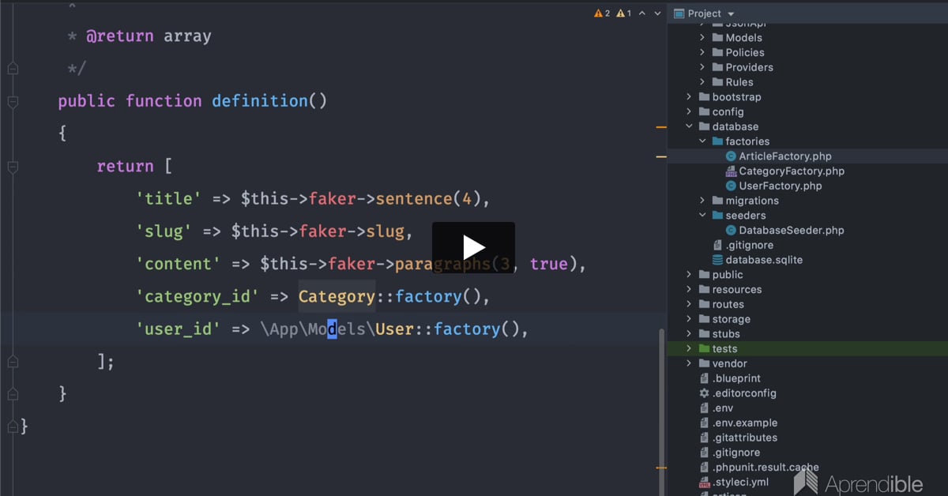Viewport: 948px width, 496px height.
Task: Collapse the seeders folder
Action: click(x=702, y=215)
